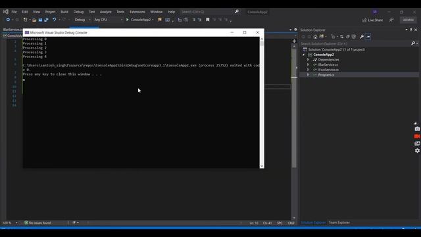Open the View menu

coord(37,12)
